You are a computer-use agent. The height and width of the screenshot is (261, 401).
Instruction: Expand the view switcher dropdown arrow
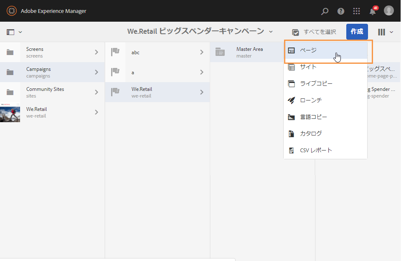tap(391, 32)
